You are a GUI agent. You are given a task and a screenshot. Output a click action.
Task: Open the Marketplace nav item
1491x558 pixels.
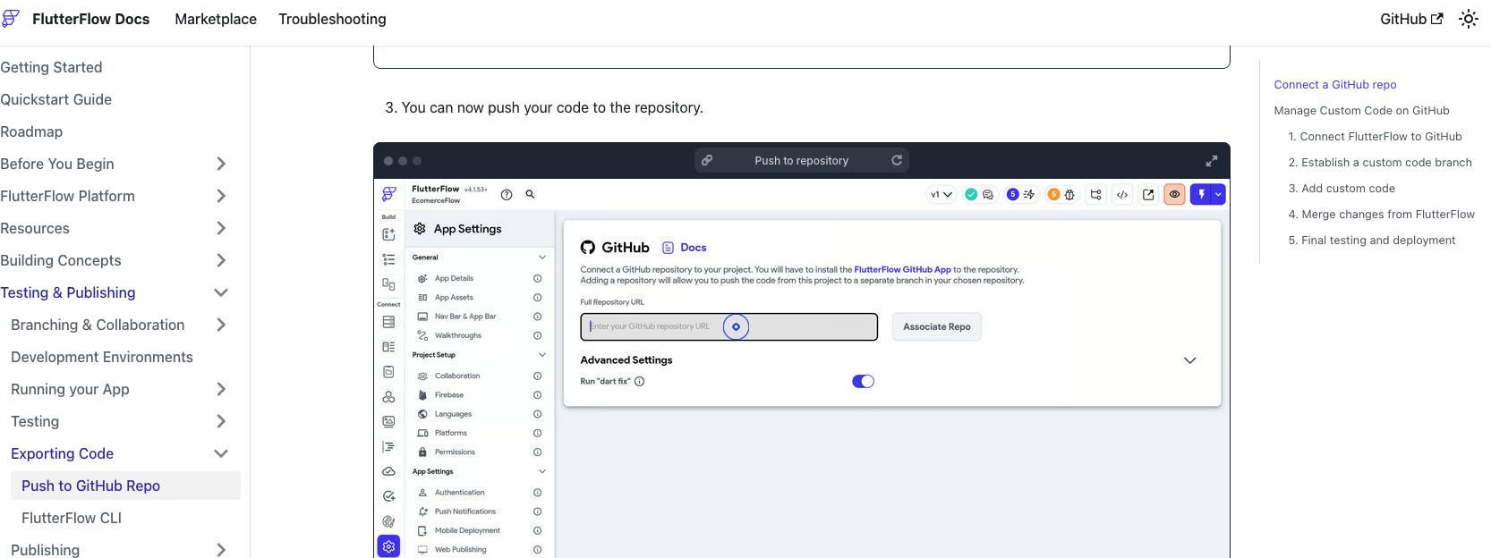tap(216, 19)
